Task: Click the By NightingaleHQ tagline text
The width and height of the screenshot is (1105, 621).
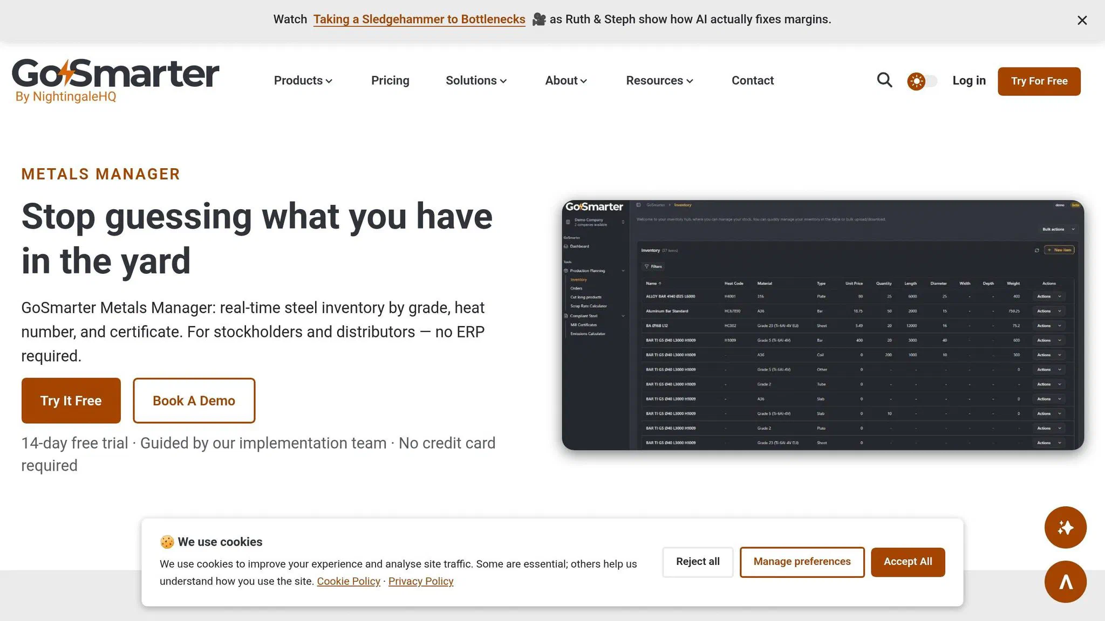Action: 66,96
